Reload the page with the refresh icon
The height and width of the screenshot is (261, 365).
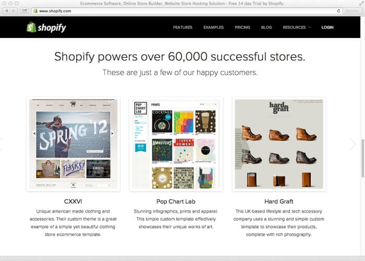(x=338, y=11)
